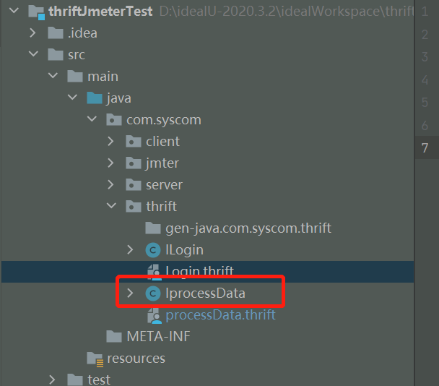This screenshot has width=439, height=386.
Task: Select the test folder label
Action: point(99,379)
